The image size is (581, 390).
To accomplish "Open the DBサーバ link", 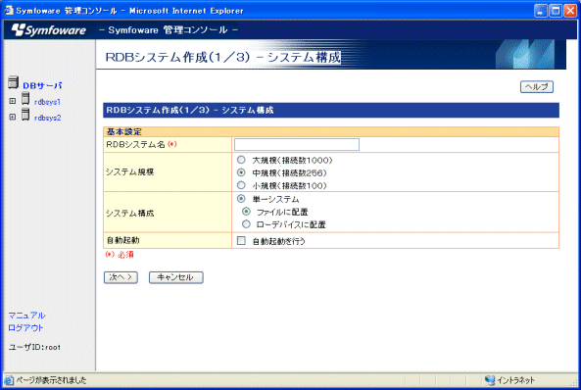I will [x=42, y=85].
